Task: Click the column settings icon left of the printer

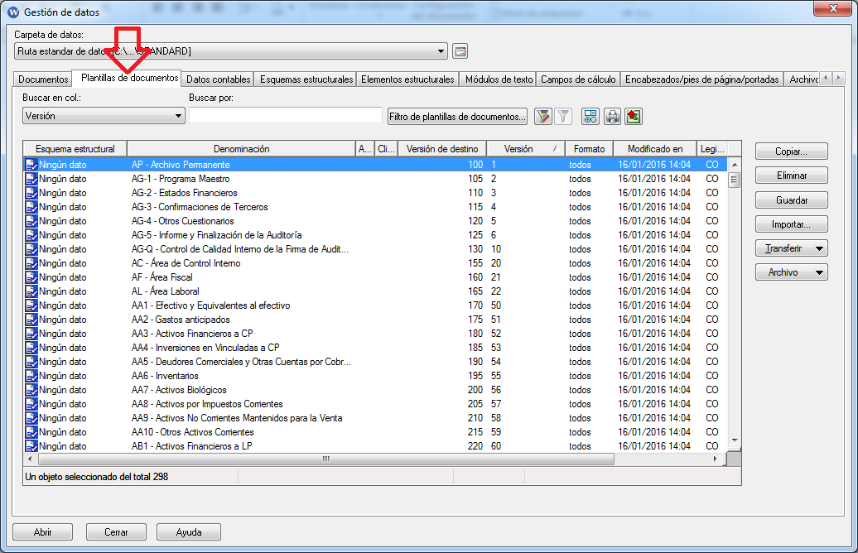Action: click(x=590, y=117)
